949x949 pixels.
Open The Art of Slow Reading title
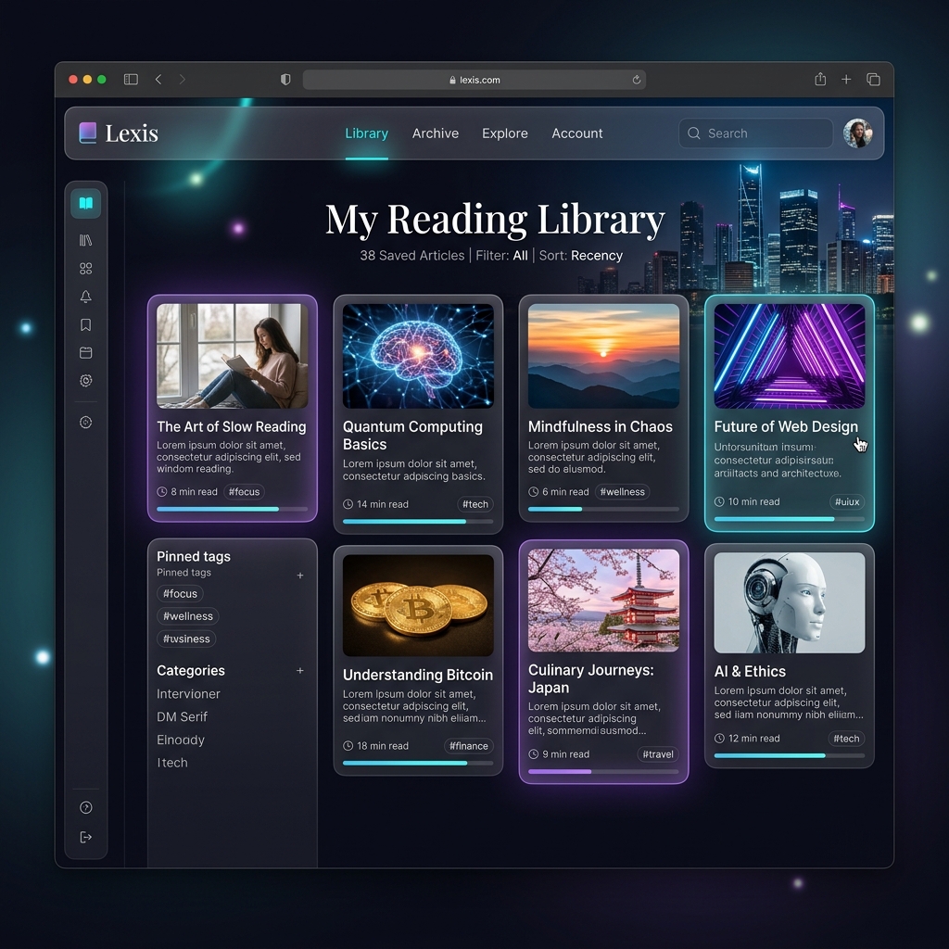[x=231, y=426]
